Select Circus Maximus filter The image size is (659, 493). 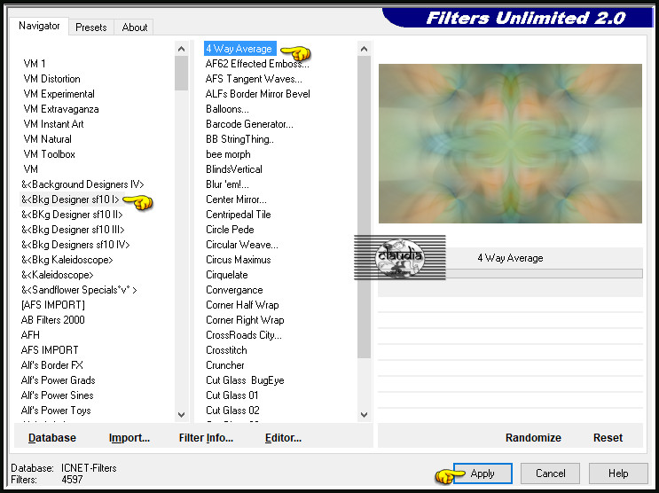click(x=239, y=260)
